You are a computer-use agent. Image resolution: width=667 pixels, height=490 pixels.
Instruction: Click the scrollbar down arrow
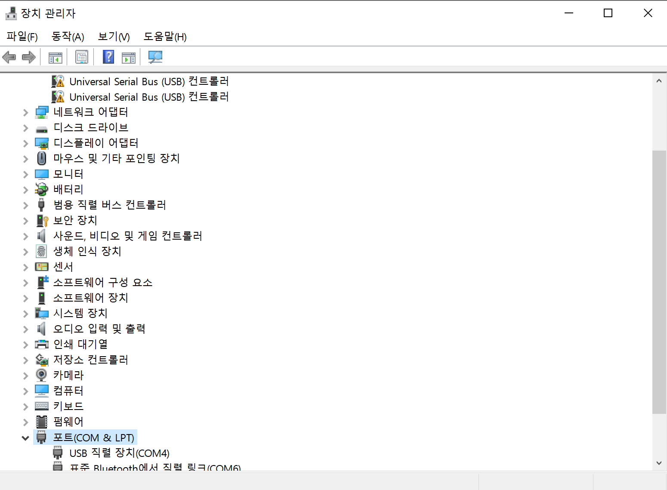click(659, 463)
